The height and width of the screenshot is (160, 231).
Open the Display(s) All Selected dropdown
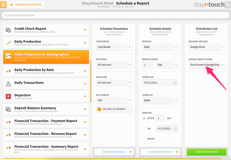[x=114, y=83]
